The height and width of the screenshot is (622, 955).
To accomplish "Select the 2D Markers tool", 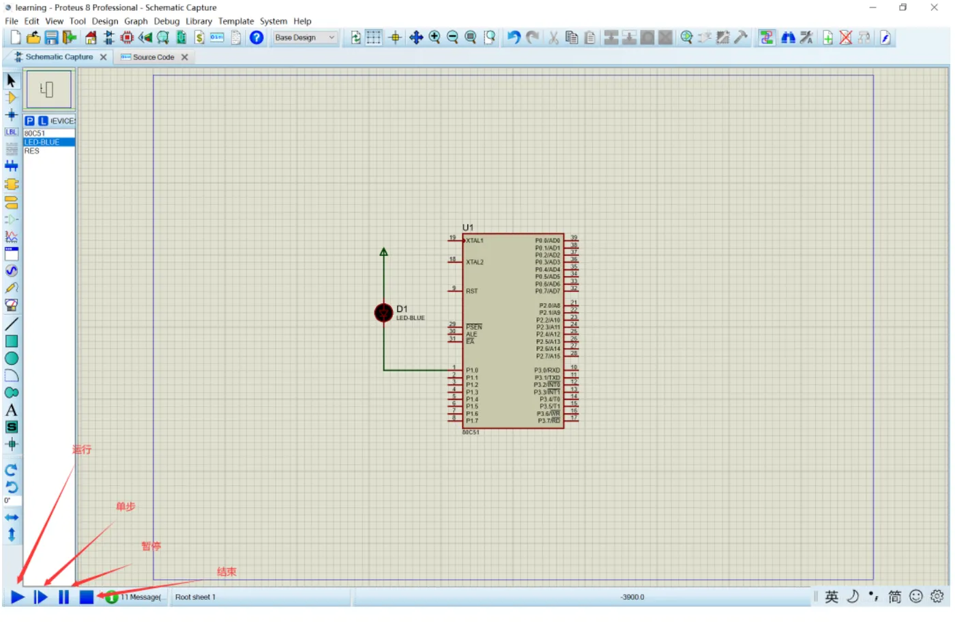I will 11,444.
